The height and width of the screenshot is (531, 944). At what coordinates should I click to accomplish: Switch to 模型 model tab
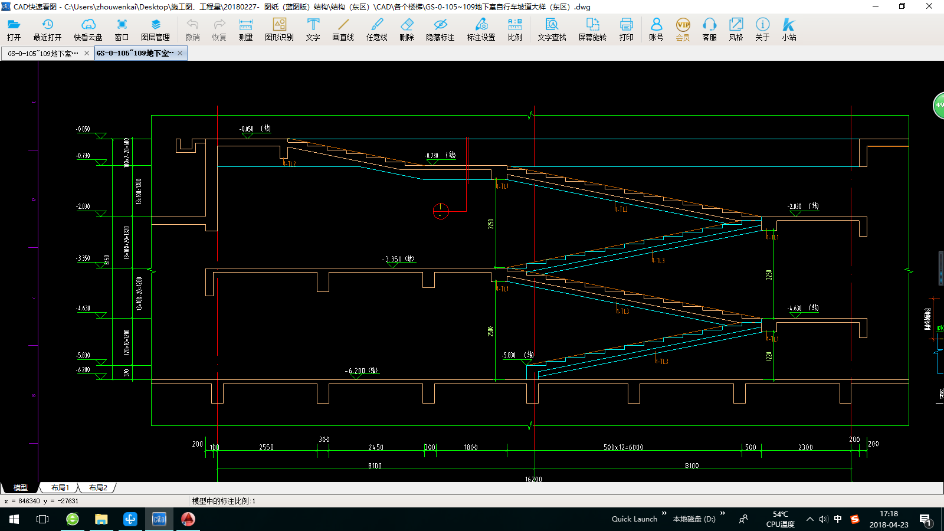tap(20, 488)
